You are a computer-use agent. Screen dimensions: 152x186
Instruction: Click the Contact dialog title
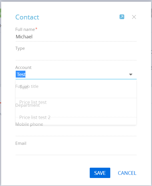coord(27,17)
